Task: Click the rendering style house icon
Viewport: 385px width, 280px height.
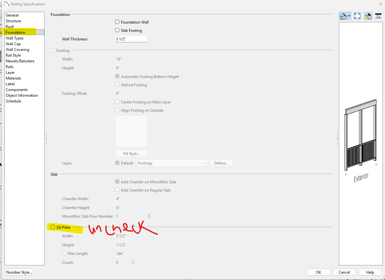Action: tap(343, 16)
